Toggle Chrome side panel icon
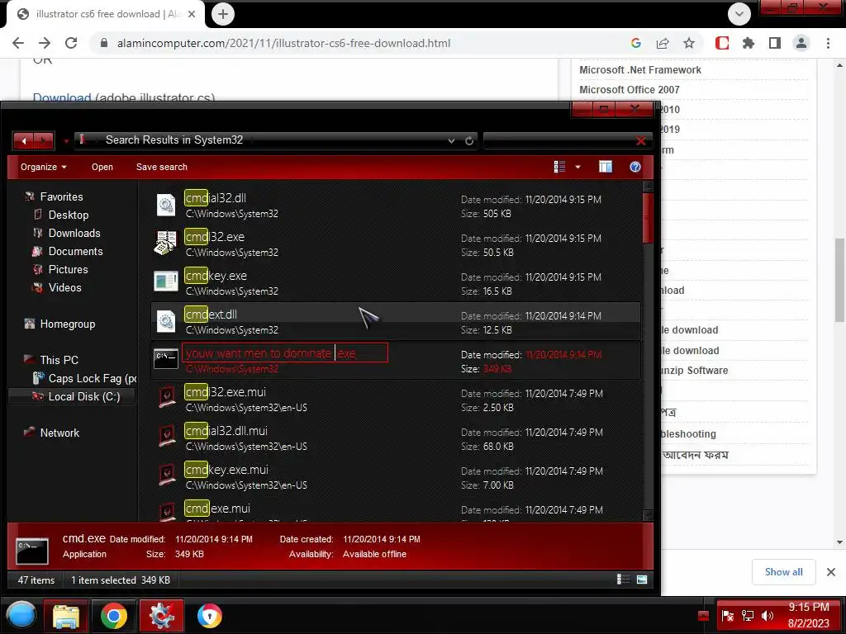Image resolution: width=846 pixels, height=634 pixels. (775, 43)
